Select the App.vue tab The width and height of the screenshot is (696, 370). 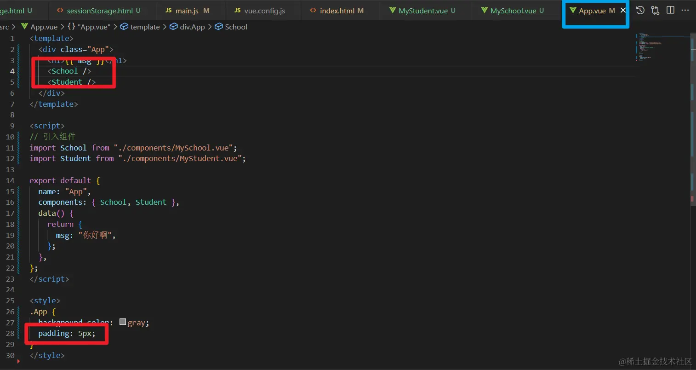pos(592,10)
